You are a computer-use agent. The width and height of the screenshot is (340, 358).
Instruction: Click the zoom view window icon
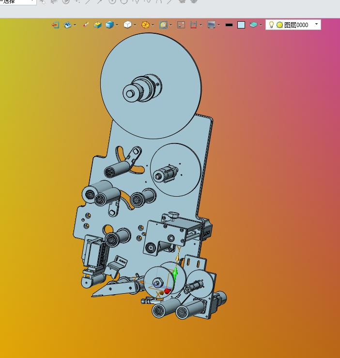tap(163, 25)
